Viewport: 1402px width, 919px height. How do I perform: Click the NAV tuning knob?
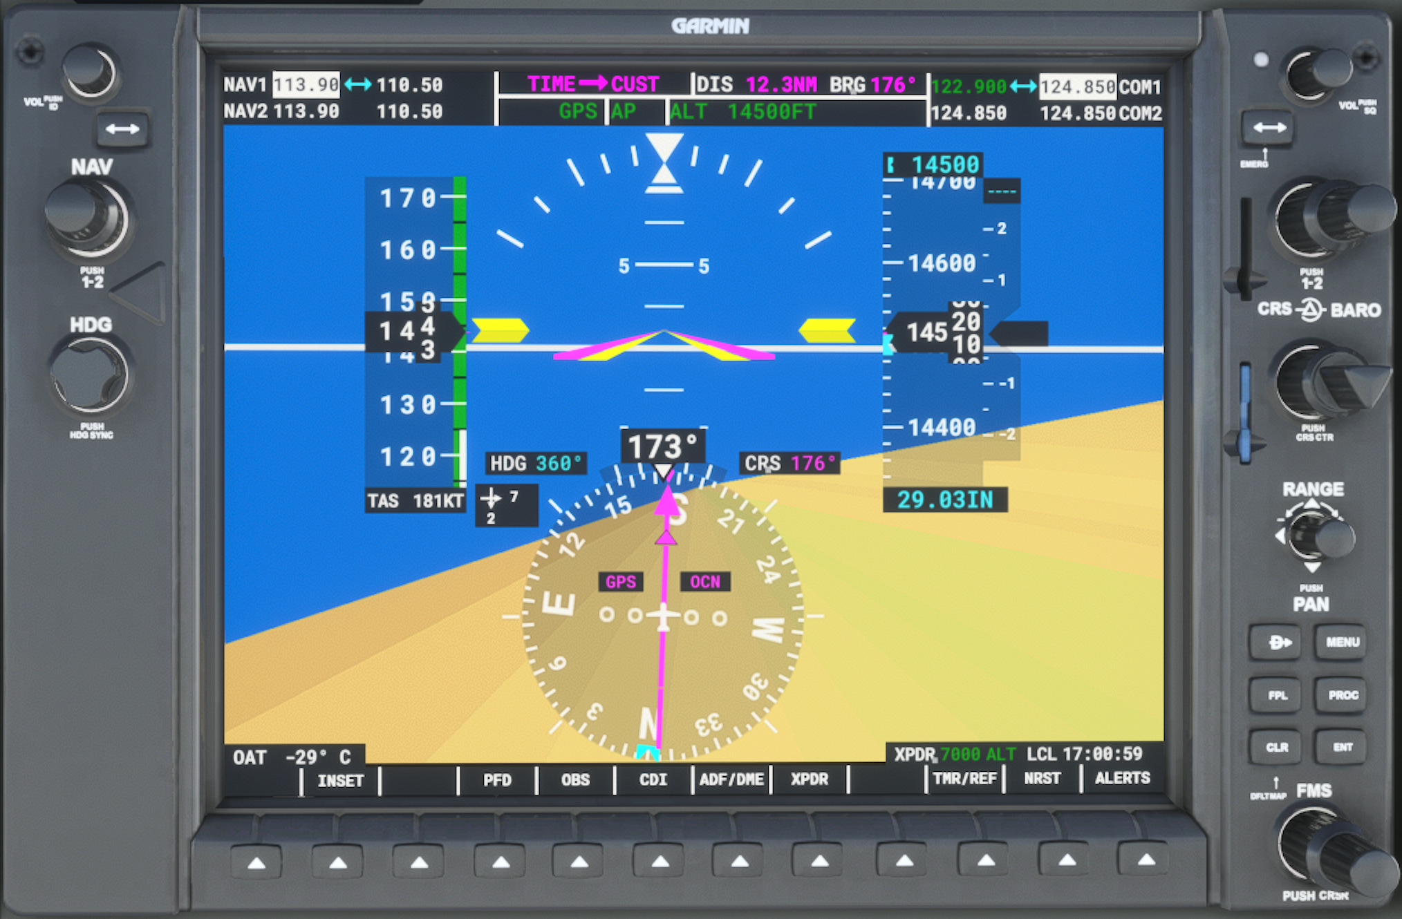click(x=86, y=217)
